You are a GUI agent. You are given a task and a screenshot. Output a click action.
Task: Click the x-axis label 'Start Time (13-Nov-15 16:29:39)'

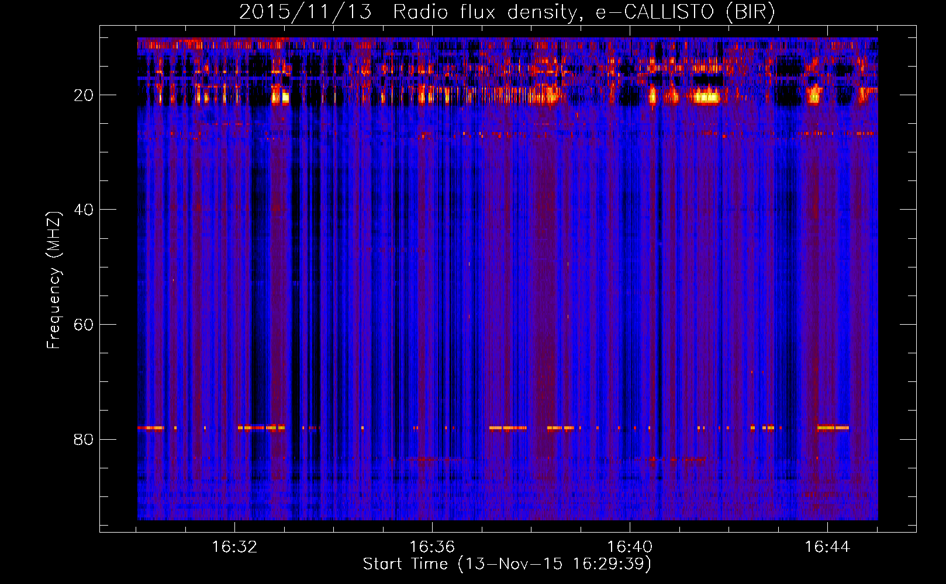point(507,564)
